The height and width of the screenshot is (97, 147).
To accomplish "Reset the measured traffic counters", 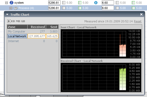I will 138,21.
